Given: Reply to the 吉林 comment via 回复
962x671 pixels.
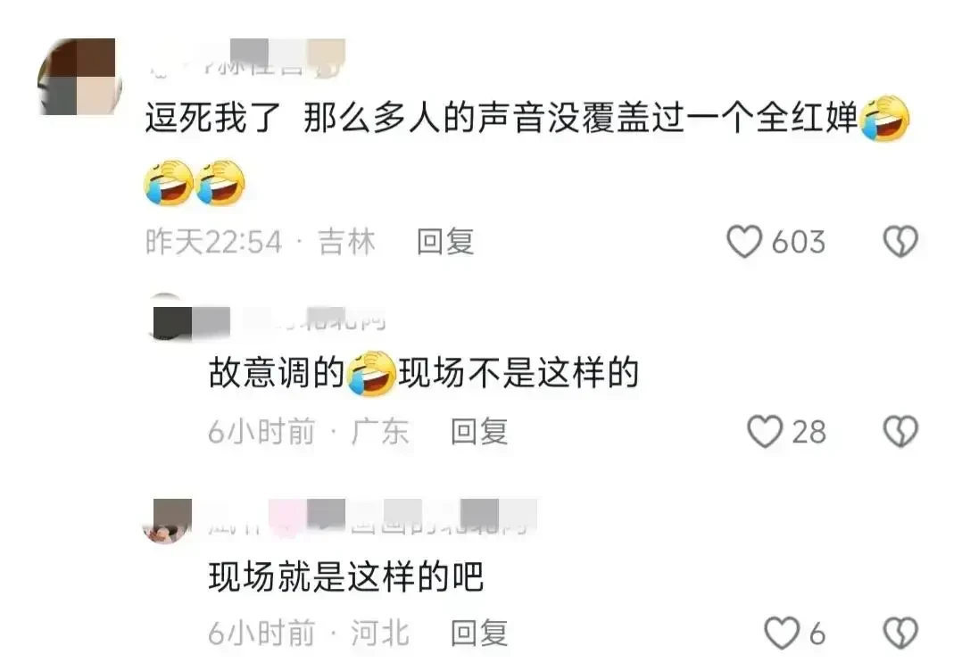Looking at the screenshot, I should click(445, 241).
